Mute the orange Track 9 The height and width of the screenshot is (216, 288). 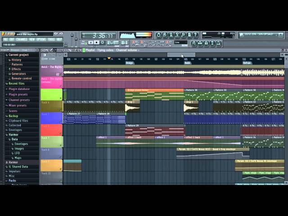[60, 169]
